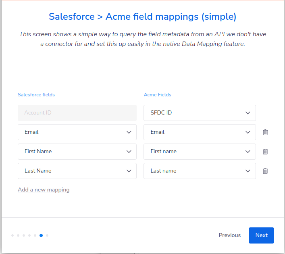
Task: Expand the Salesforce Last Name dropdown
Action: pyautogui.click(x=77, y=171)
